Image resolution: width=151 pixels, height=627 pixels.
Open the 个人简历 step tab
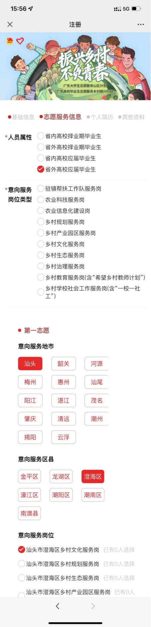pos(100,117)
